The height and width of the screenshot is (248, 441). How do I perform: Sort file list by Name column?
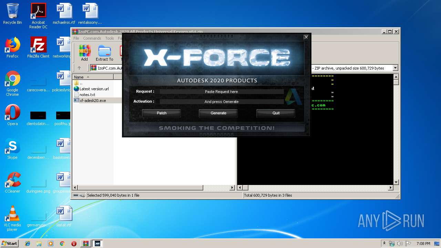(x=93, y=77)
